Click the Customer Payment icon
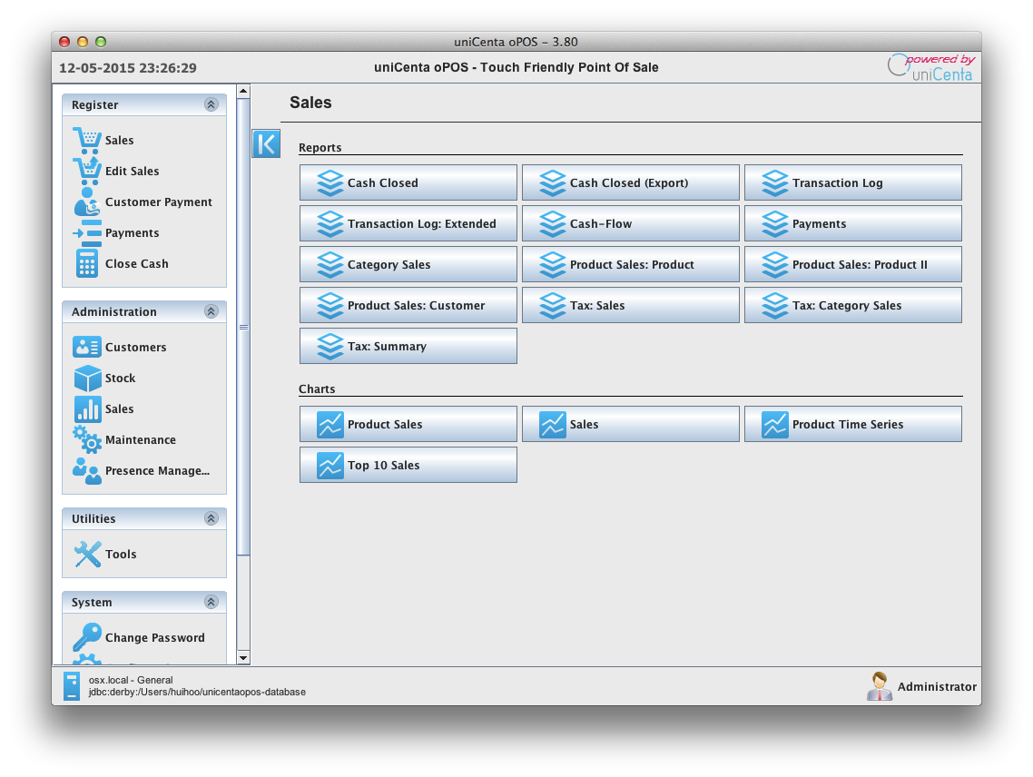This screenshot has width=1033, height=777. coord(87,202)
